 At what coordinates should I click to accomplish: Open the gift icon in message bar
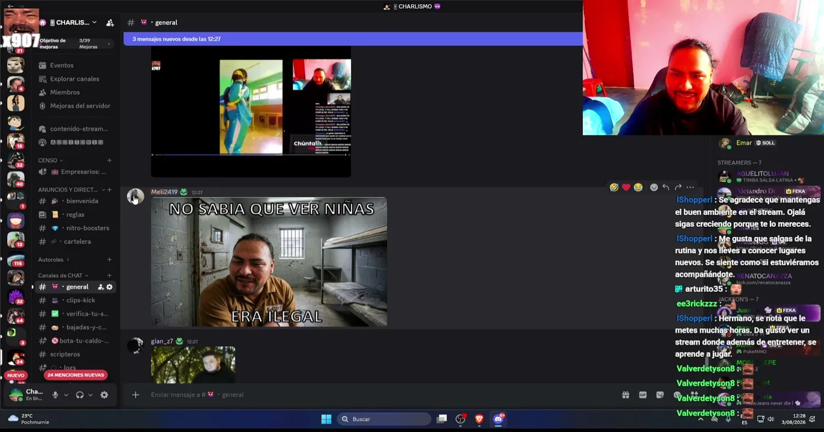626,395
